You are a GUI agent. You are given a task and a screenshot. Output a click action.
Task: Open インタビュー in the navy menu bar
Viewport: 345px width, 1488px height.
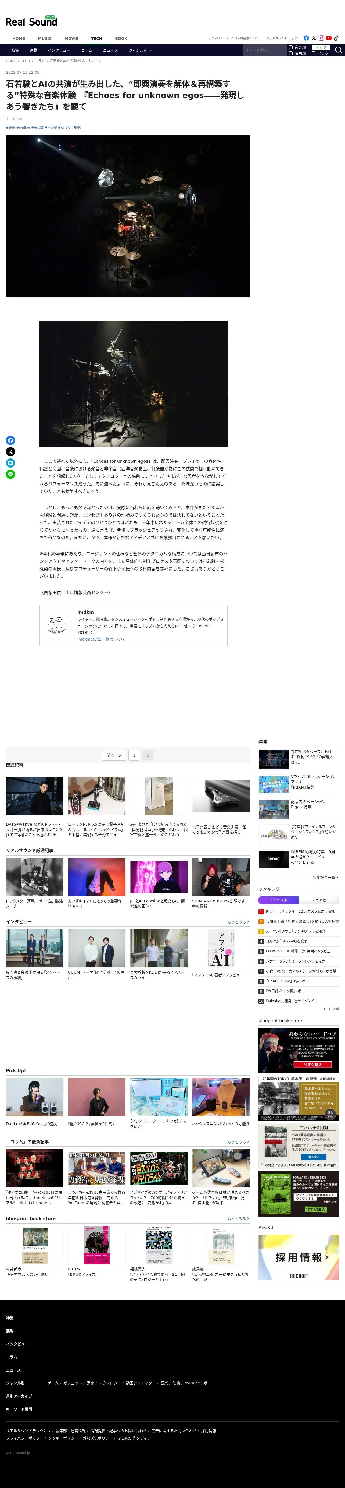pyautogui.click(x=59, y=50)
